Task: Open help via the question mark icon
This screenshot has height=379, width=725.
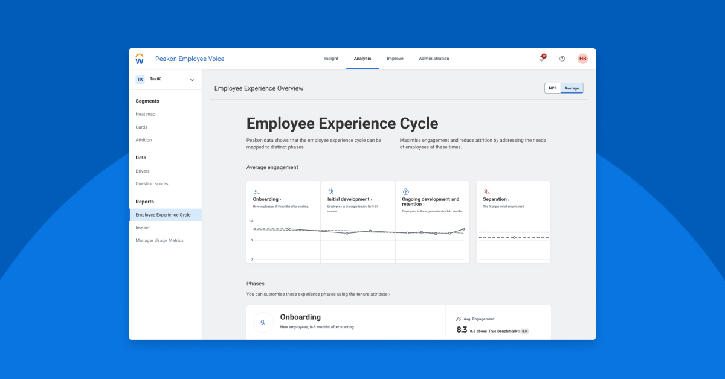Action: pos(562,58)
